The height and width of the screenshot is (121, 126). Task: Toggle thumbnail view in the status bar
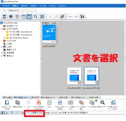2,112
